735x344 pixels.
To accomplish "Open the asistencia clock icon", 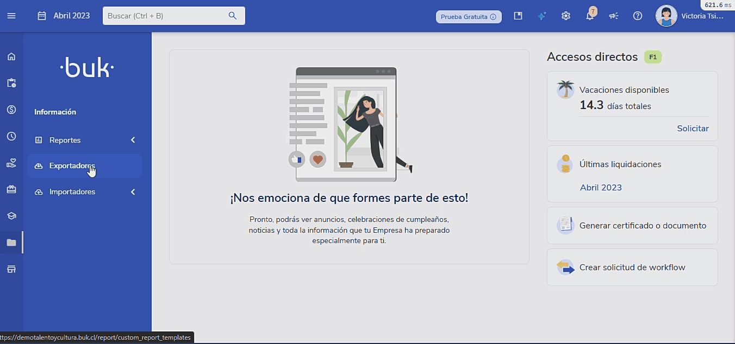I will coord(11,136).
